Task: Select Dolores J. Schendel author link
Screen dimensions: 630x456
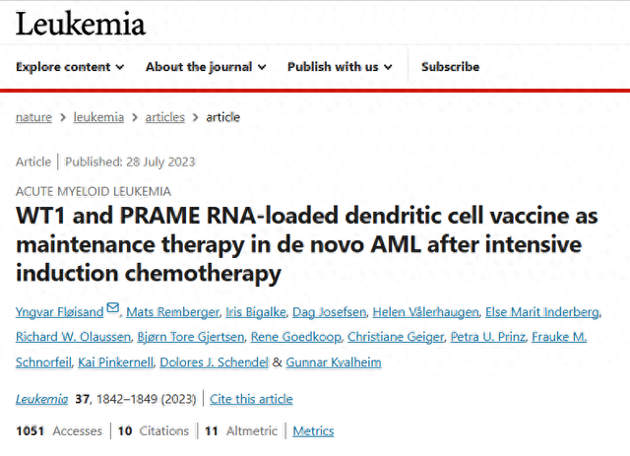Action: 214,362
